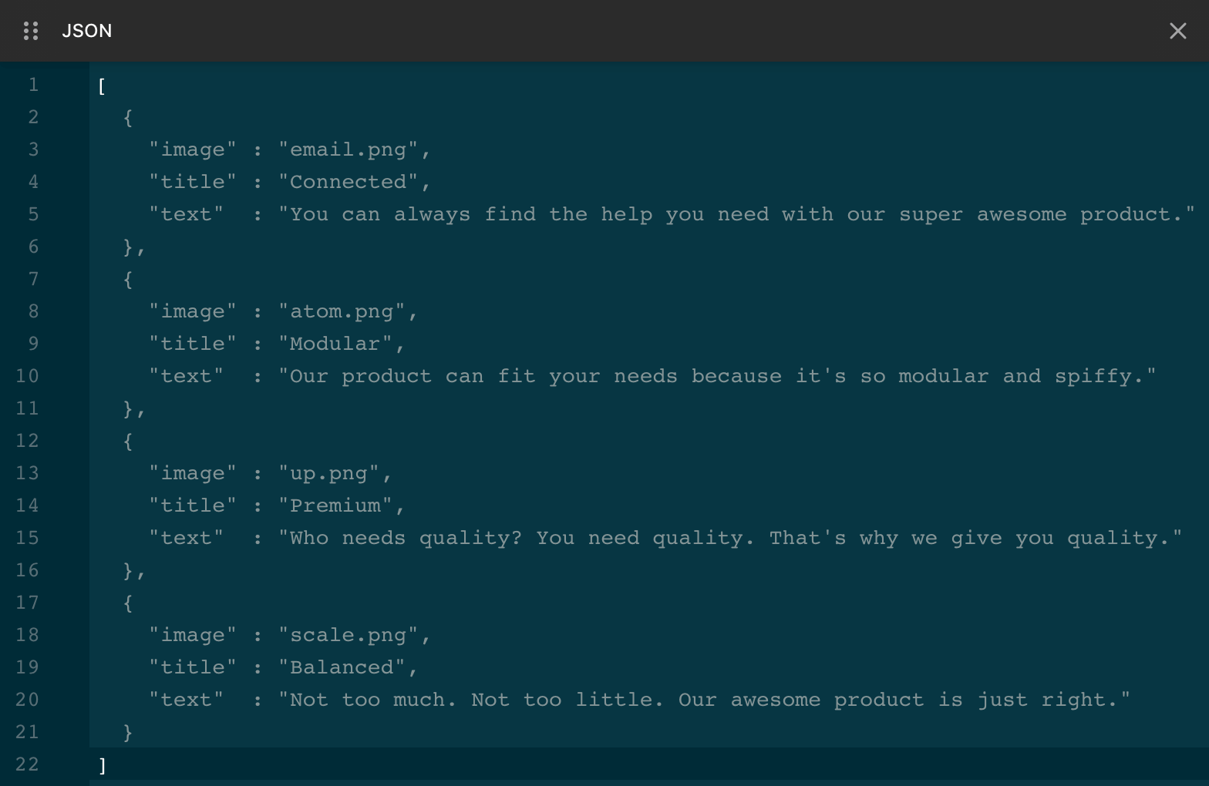Click line number 5 in the gutter
This screenshot has height=786, width=1209.
[33, 214]
